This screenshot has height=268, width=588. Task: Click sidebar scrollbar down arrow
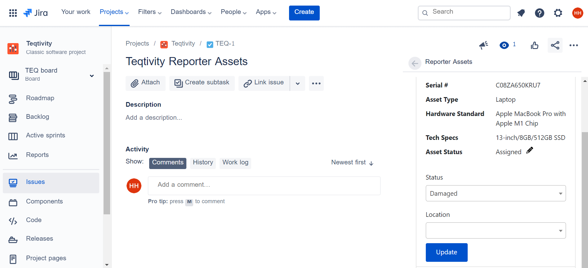coord(107,265)
